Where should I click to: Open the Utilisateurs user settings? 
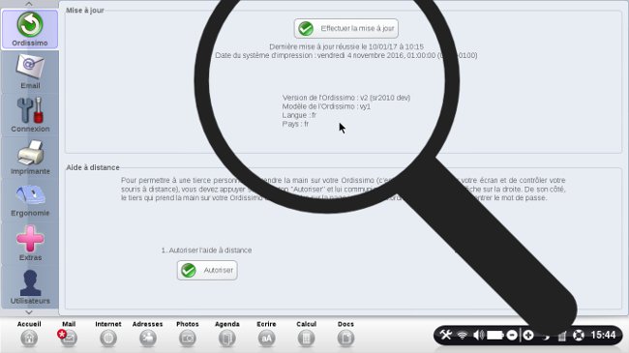click(30, 286)
